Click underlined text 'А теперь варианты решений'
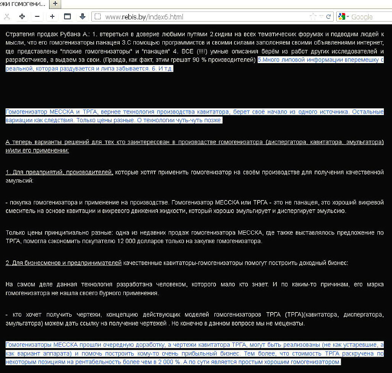Viewport: 392px width, 373px height. click(x=47, y=142)
